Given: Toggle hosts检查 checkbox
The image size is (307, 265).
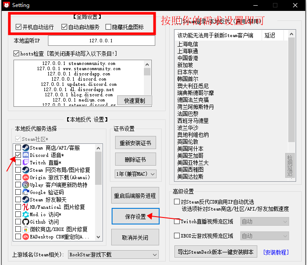Looking at the screenshot, I should (17, 53).
